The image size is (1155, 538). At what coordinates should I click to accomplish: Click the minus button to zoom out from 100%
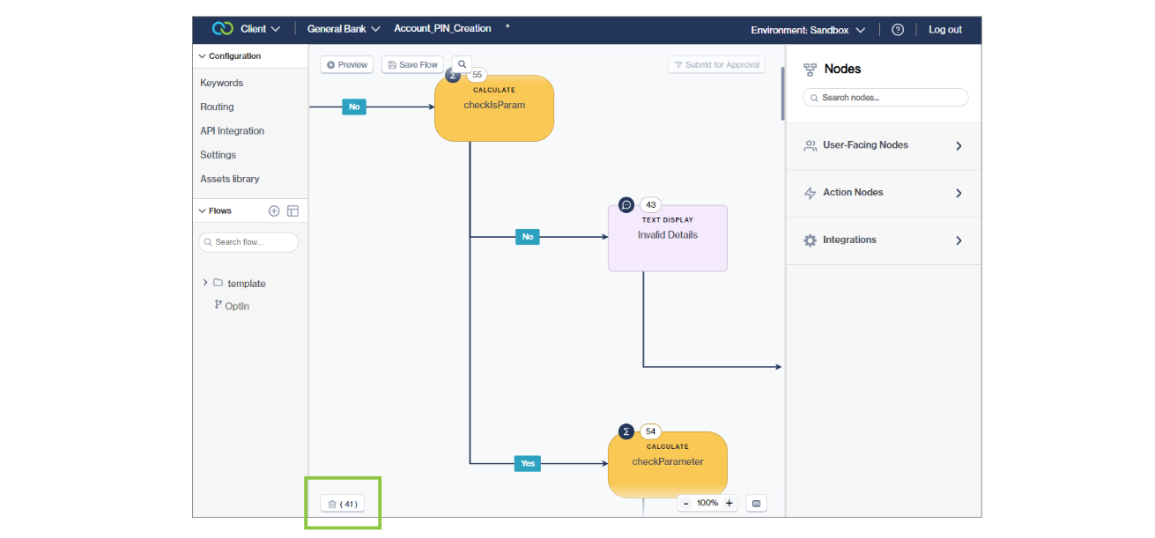[x=685, y=502]
